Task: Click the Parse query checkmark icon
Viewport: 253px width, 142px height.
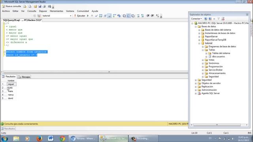Action: click(96, 16)
